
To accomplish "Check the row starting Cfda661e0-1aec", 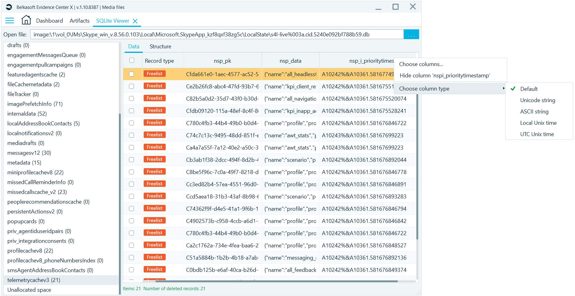I will 131,74.
